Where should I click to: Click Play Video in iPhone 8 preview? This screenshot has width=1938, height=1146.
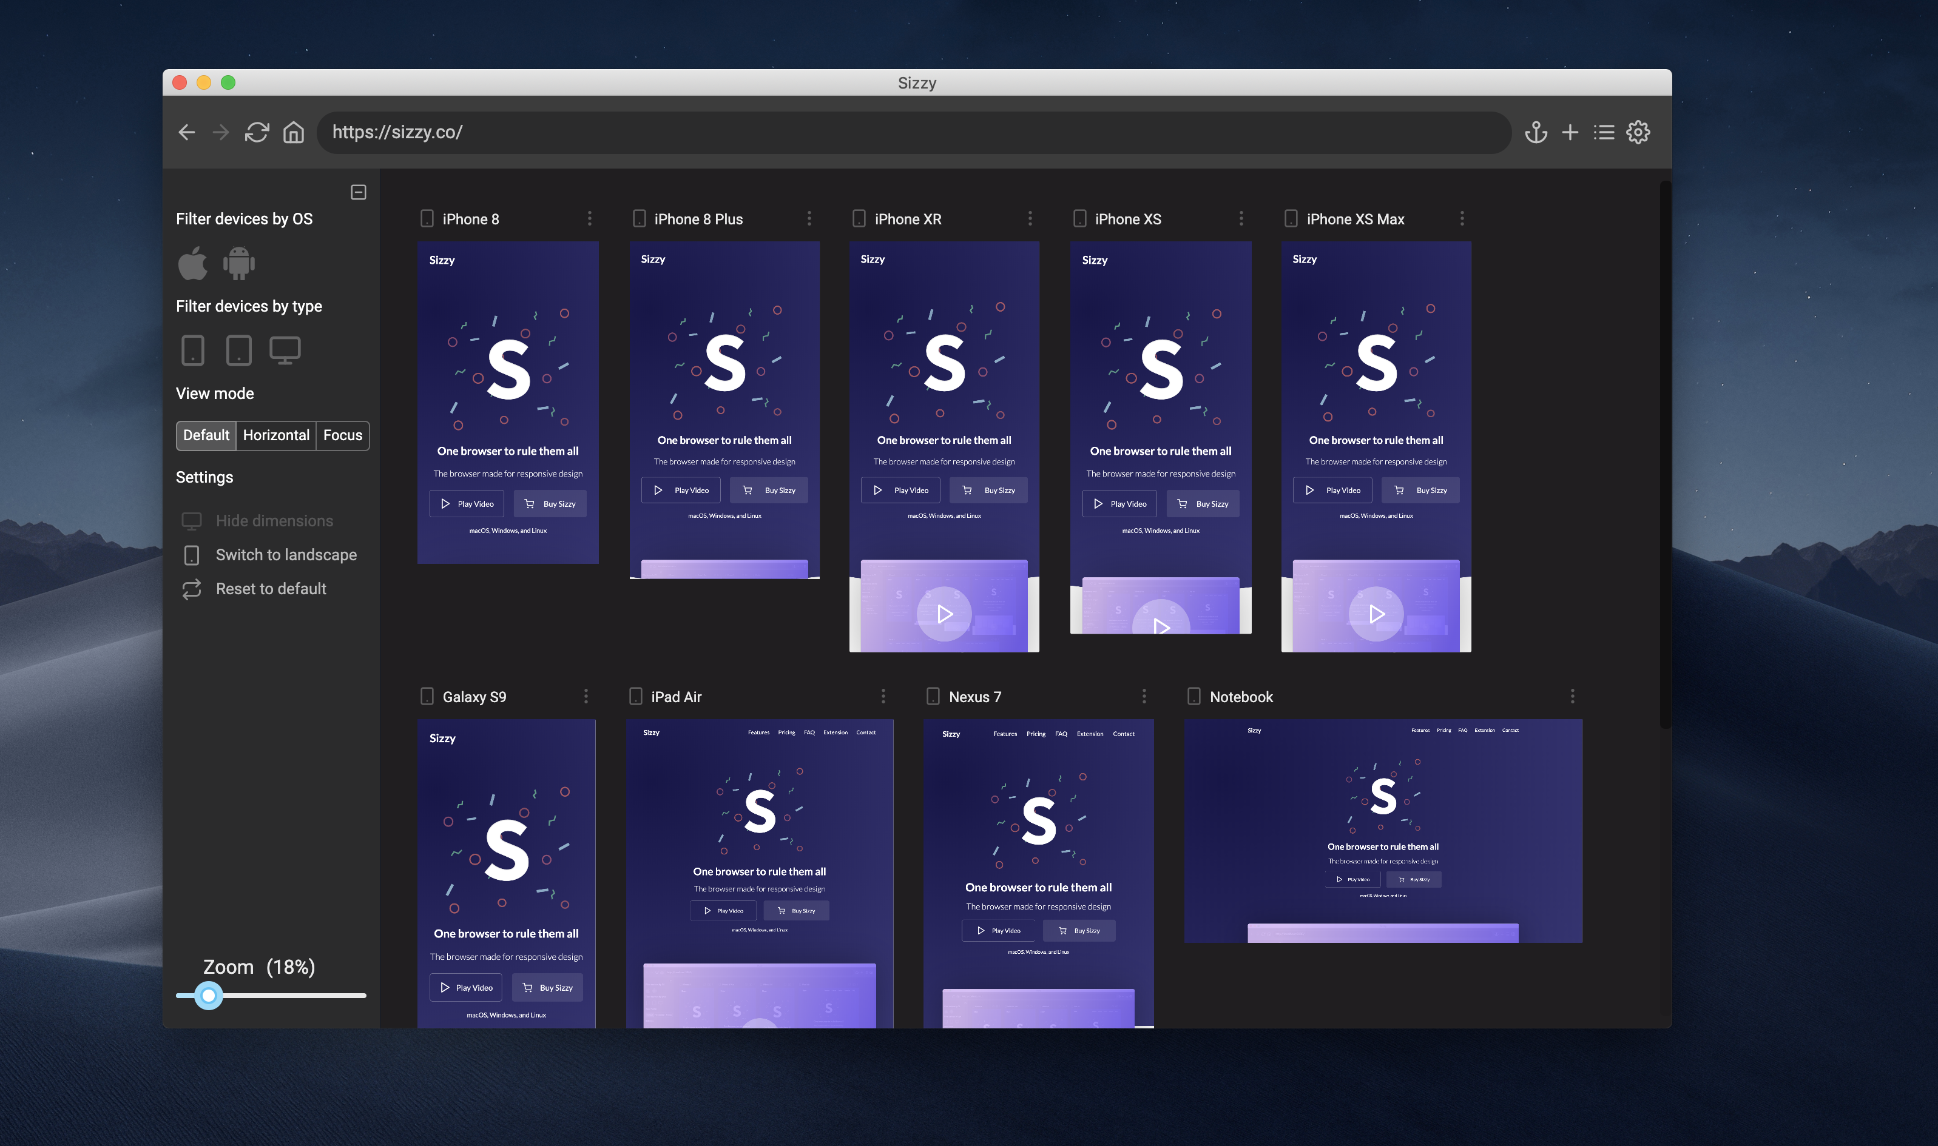(x=467, y=504)
